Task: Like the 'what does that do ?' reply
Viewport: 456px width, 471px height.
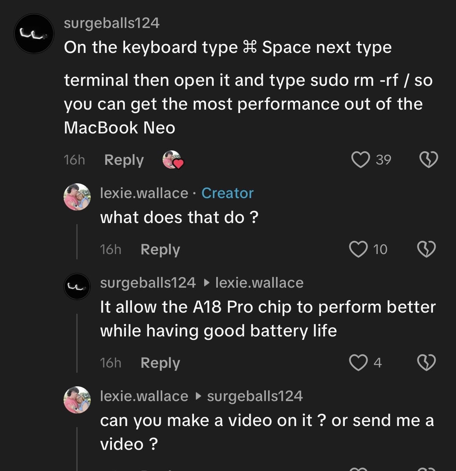Action: coord(358,249)
